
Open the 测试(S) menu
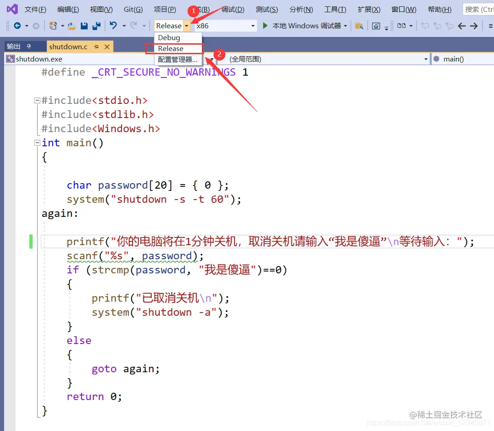pyautogui.click(x=267, y=10)
